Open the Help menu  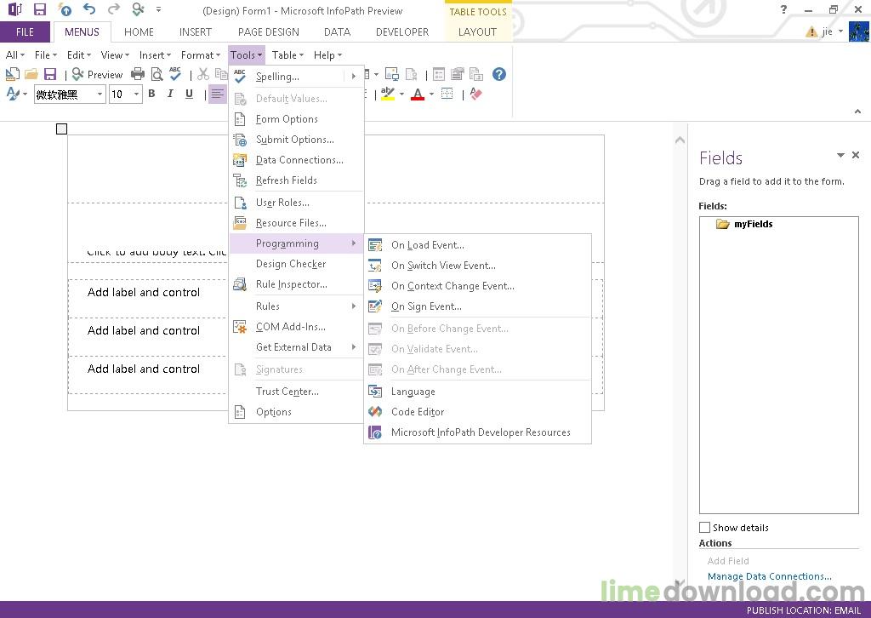(327, 55)
